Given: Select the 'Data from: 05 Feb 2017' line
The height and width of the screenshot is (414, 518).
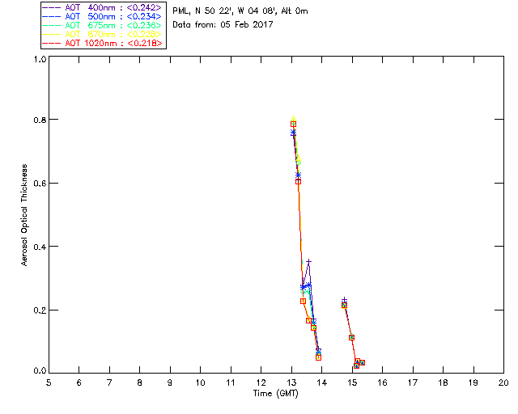Looking at the screenshot, I should [223, 25].
